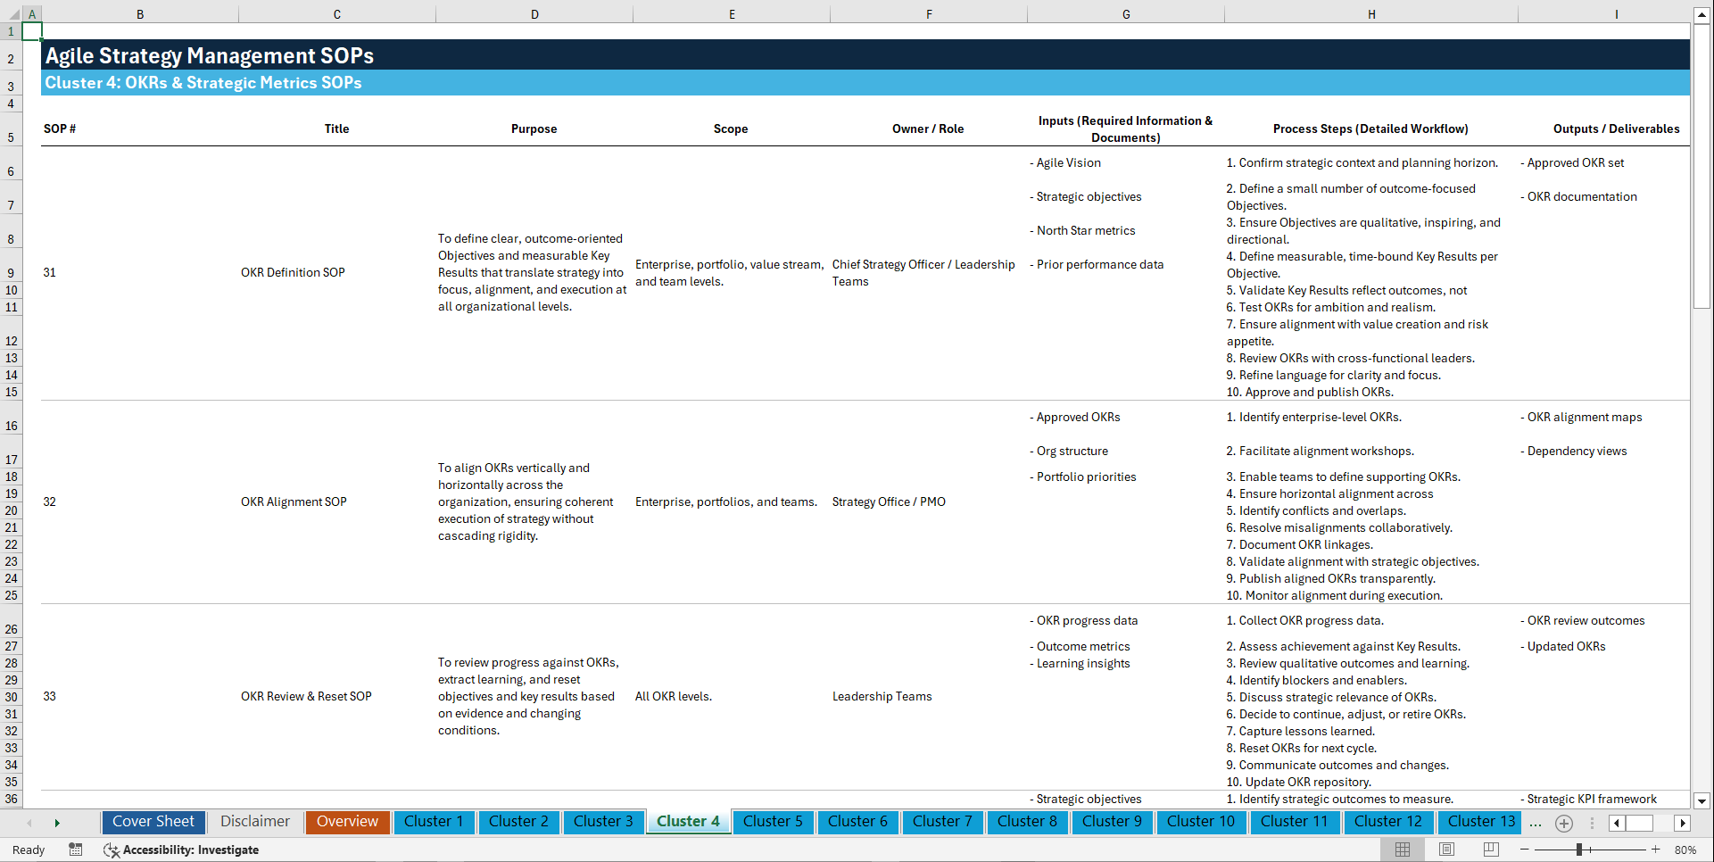The image size is (1714, 862).
Task: Select Page Break Preview icon
Action: pyautogui.click(x=1490, y=850)
